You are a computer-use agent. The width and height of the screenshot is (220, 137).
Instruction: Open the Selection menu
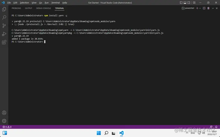tap(24, 3)
